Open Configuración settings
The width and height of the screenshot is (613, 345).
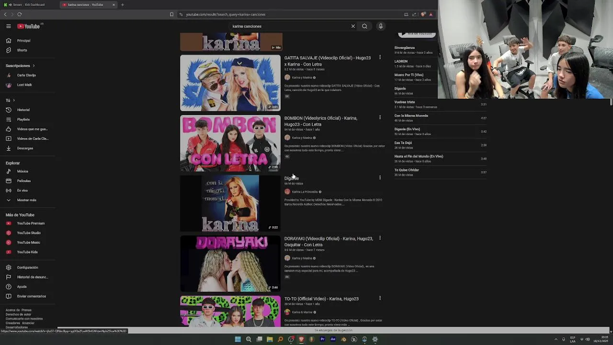coord(27,267)
